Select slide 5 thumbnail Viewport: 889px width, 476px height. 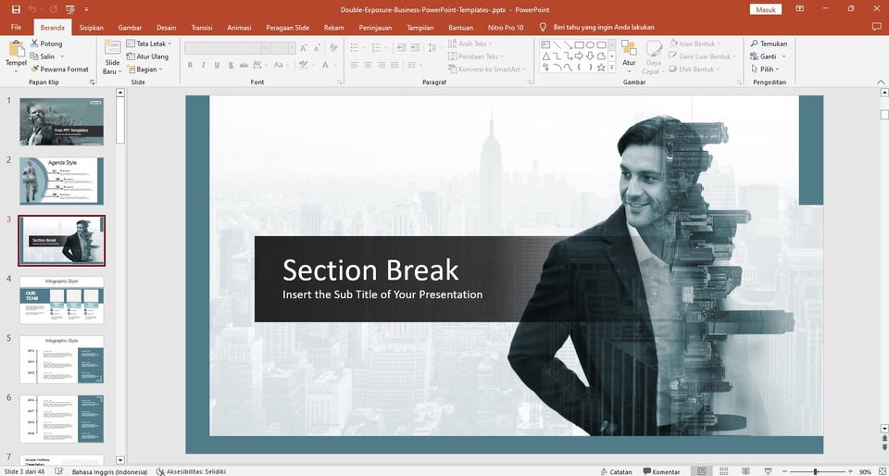click(x=62, y=359)
